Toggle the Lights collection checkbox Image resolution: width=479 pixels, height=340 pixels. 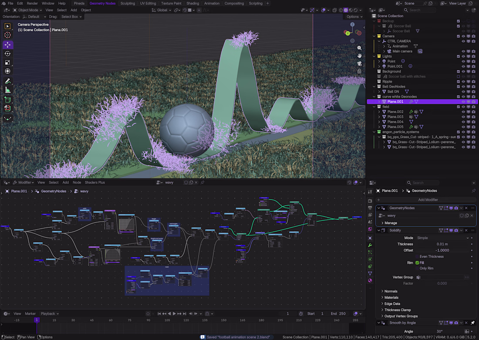(458, 56)
